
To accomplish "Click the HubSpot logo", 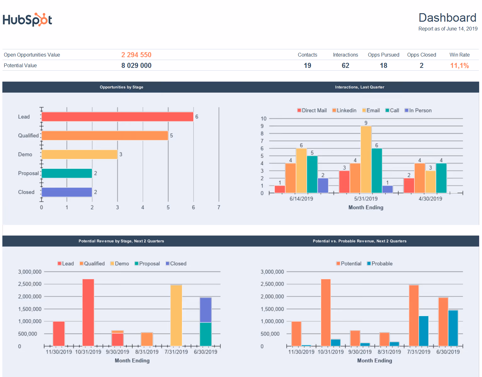I will (x=27, y=19).
